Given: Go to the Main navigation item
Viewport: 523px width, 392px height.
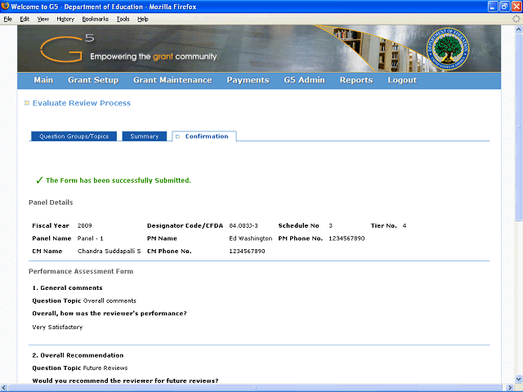Looking at the screenshot, I should pos(43,80).
